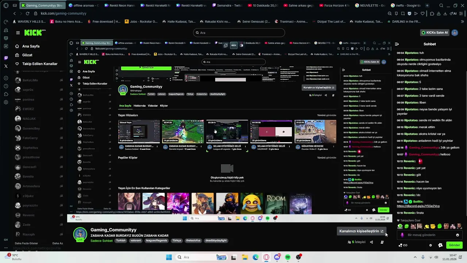This screenshot has height=263, width=467.
Task: Open the profile avatar beside KICKs Satın Al
Action: [455, 33]
